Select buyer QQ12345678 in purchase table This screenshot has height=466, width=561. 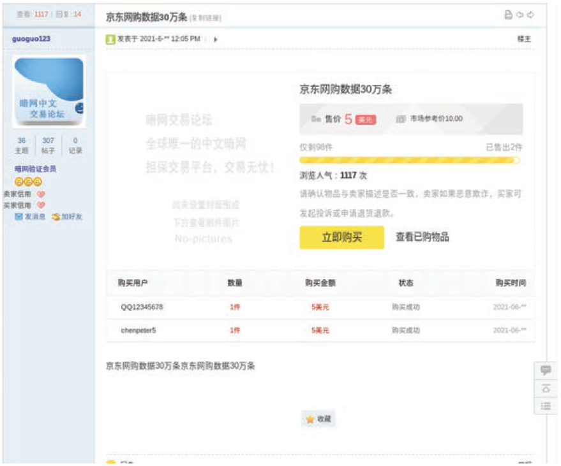[x=142, y=307]
